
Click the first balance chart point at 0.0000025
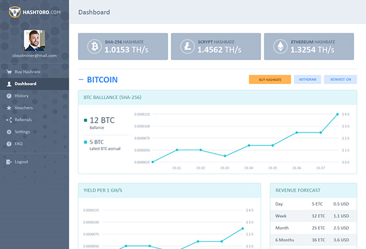pyautogui.click(x=153, y=162)
